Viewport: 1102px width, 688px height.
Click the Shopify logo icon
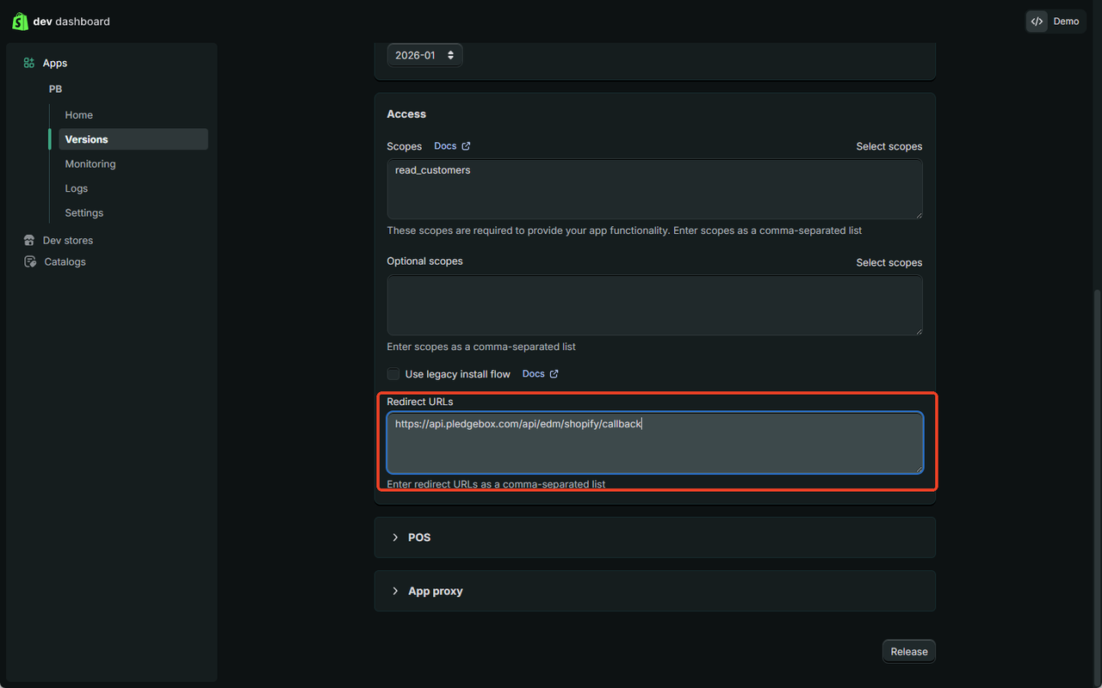20,21
